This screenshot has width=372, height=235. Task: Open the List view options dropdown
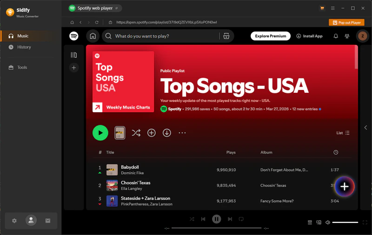coord(343,133)
